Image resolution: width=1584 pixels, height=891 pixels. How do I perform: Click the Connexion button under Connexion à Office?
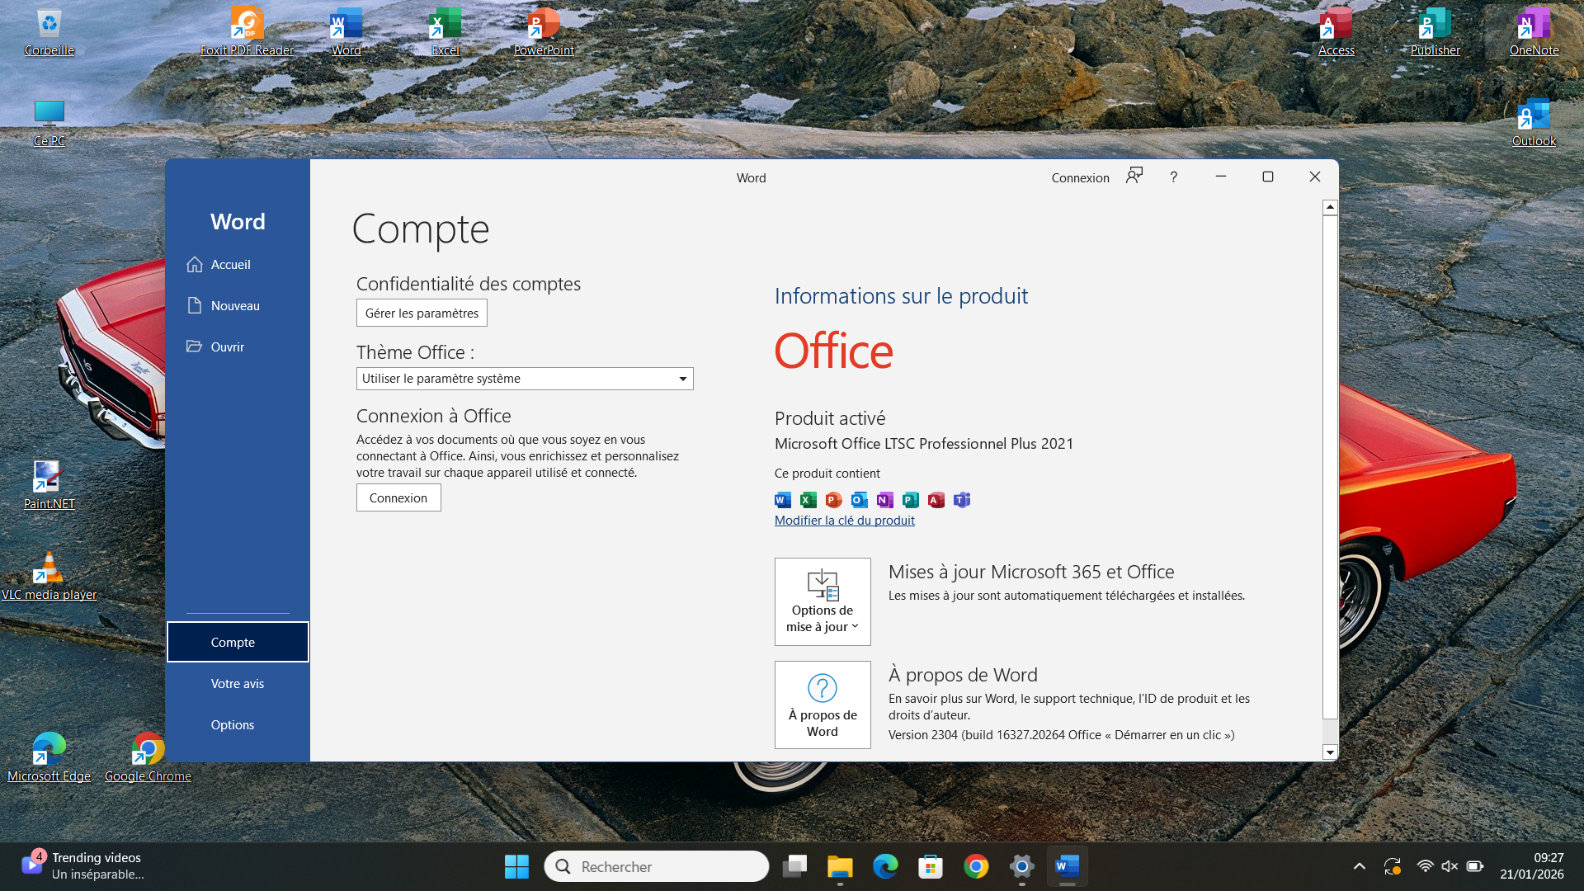pyautogui.click(x=398, y=497)
